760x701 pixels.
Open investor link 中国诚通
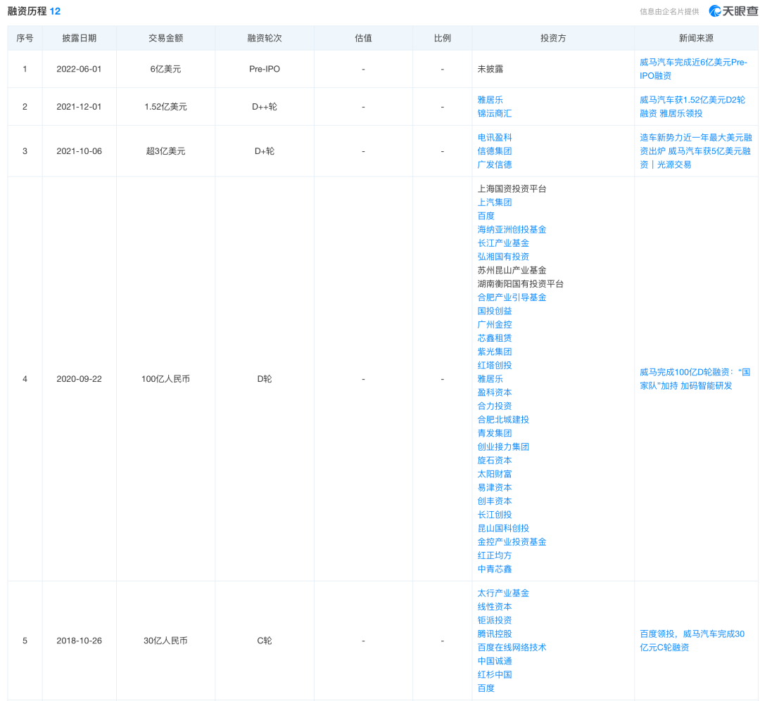click(495, 661)
